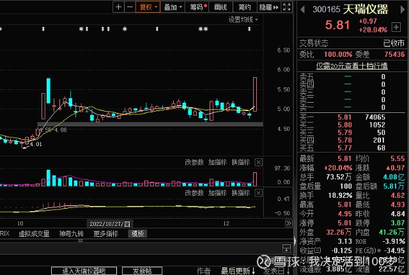Click the stock name 天瑞仪器

click(365, 10)
